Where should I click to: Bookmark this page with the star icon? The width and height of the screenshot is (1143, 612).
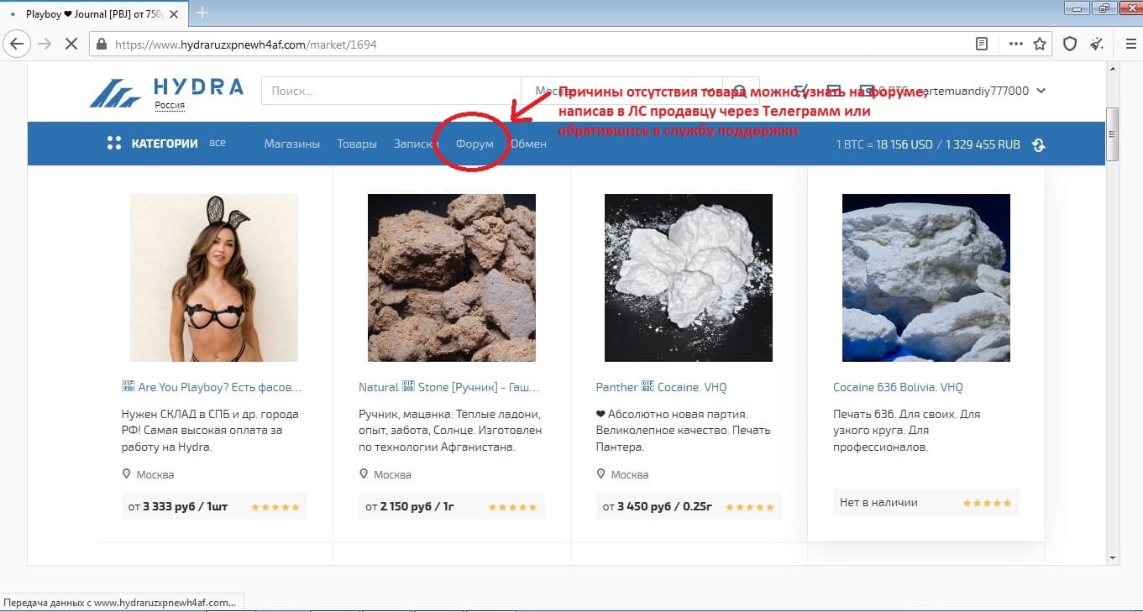(1040, 44)
